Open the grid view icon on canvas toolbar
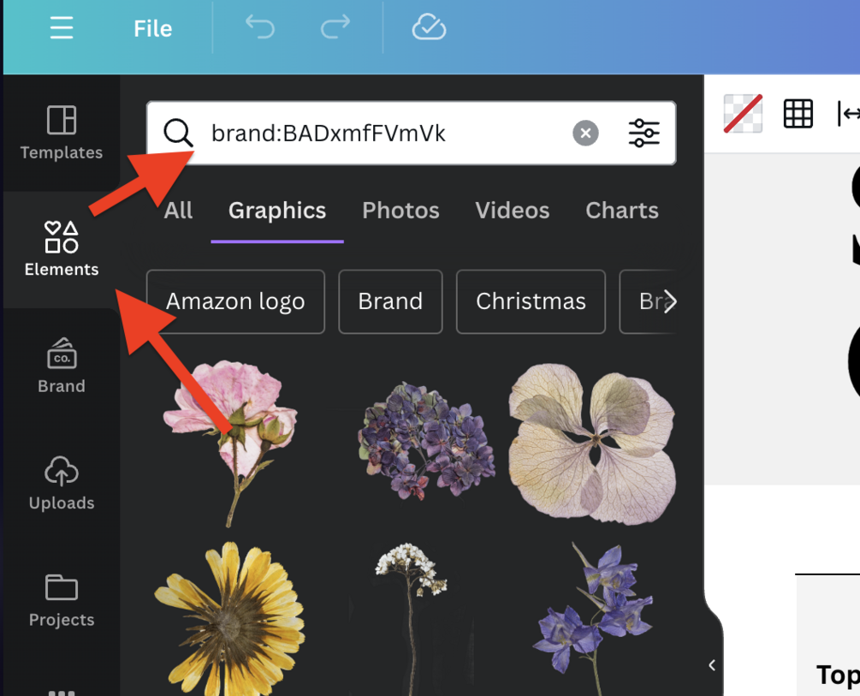The height and width of the screenshot is (696, 860). click(x=798, y=113)
